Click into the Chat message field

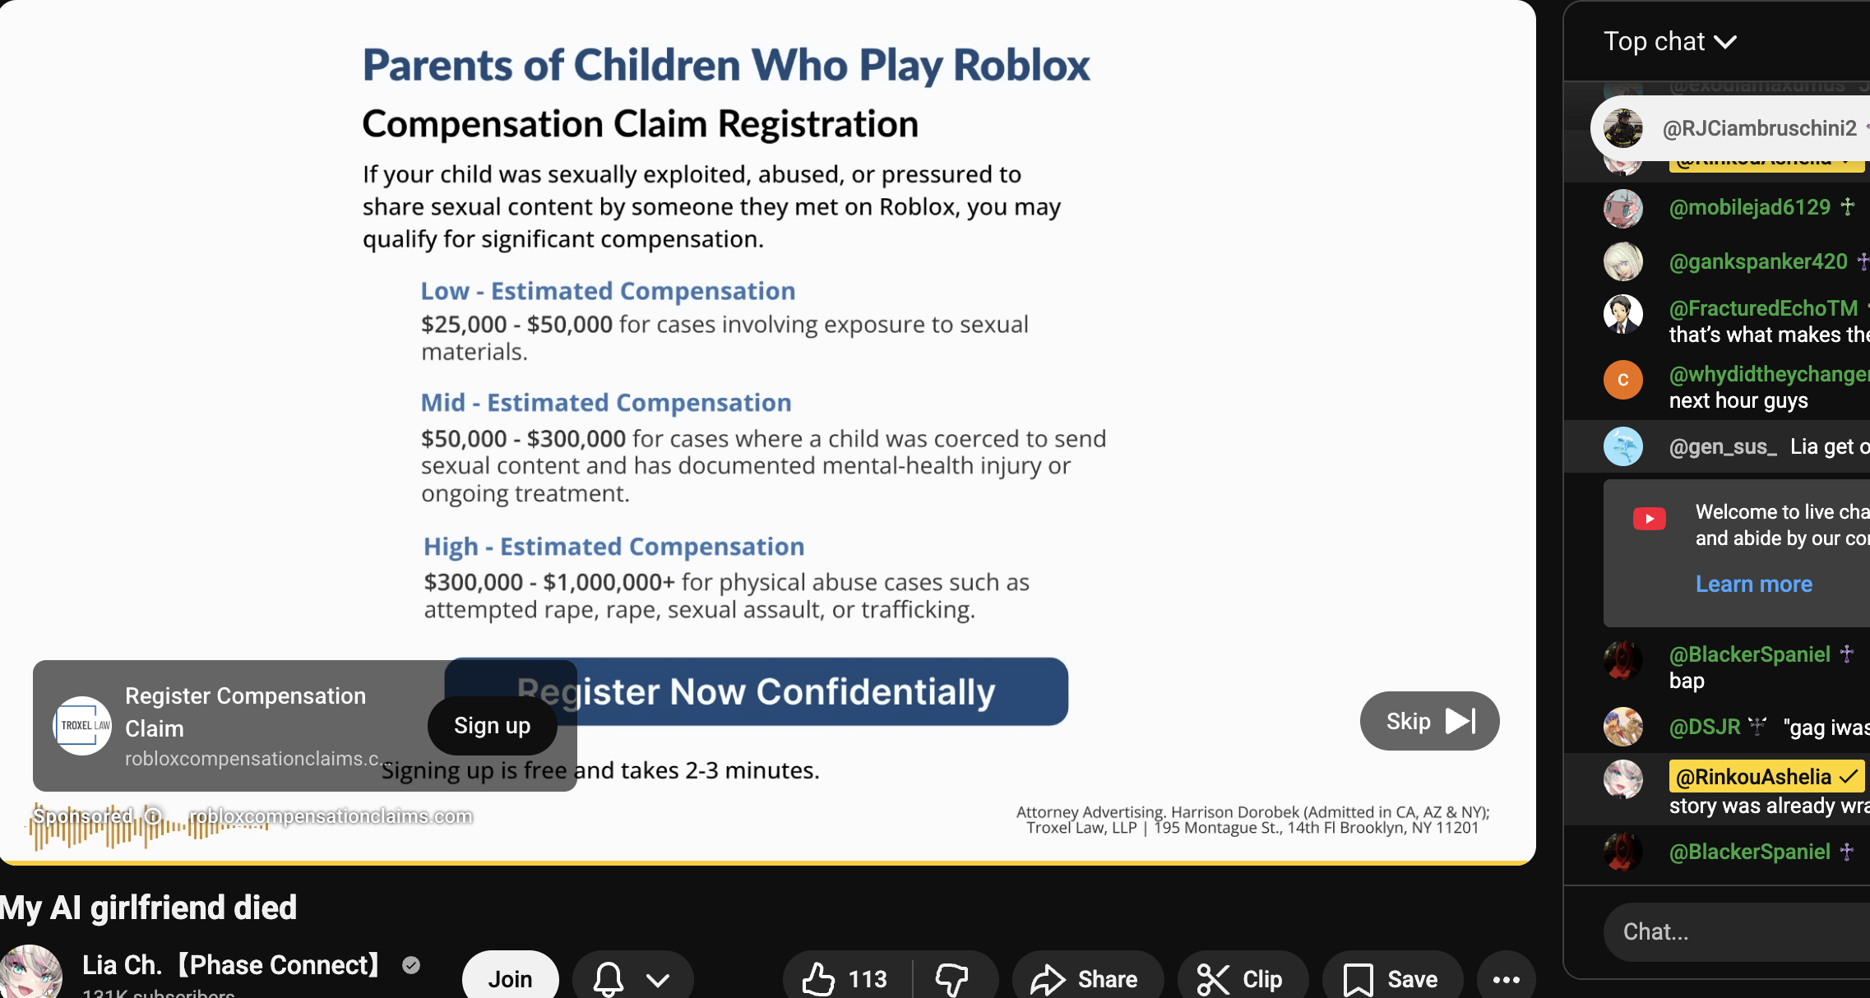pos(1735,931)
